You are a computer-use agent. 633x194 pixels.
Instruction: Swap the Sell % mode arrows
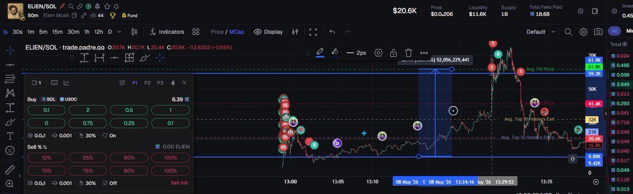pos(45,147)
